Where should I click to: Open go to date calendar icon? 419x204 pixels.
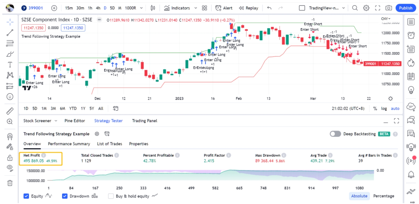tap(115, 108)
